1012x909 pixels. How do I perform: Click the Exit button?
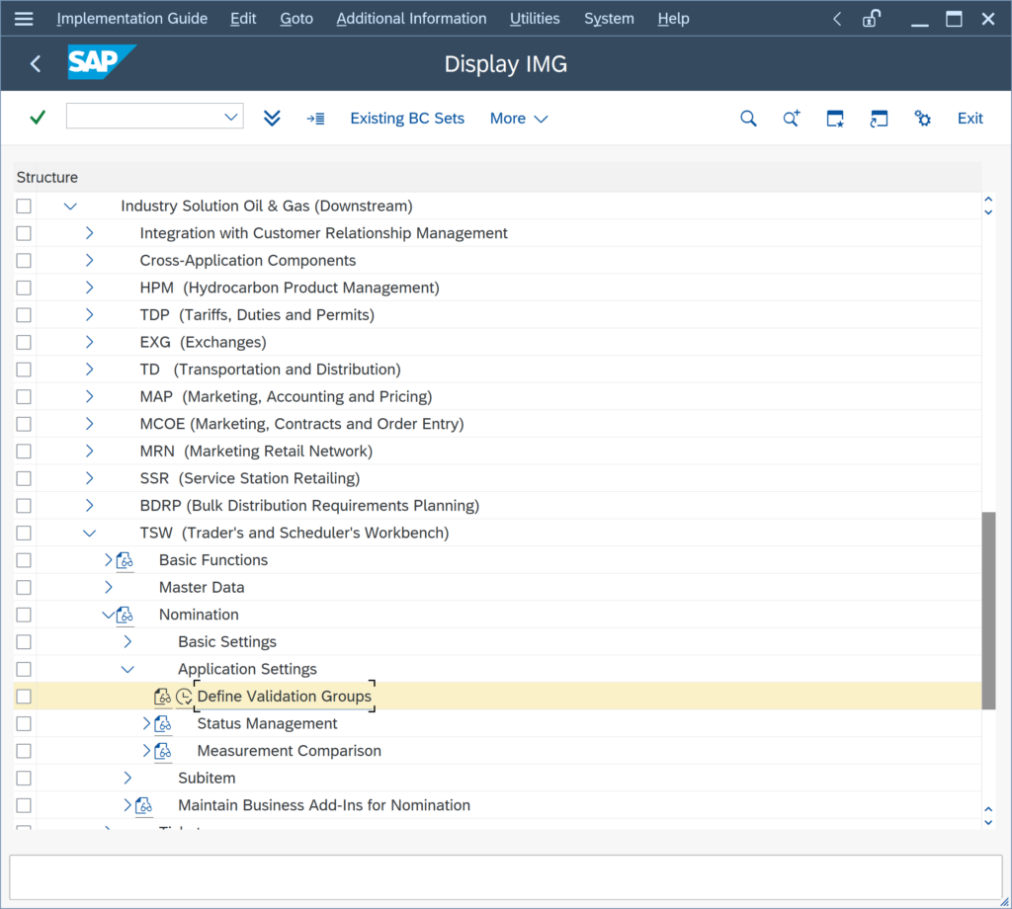970,119
